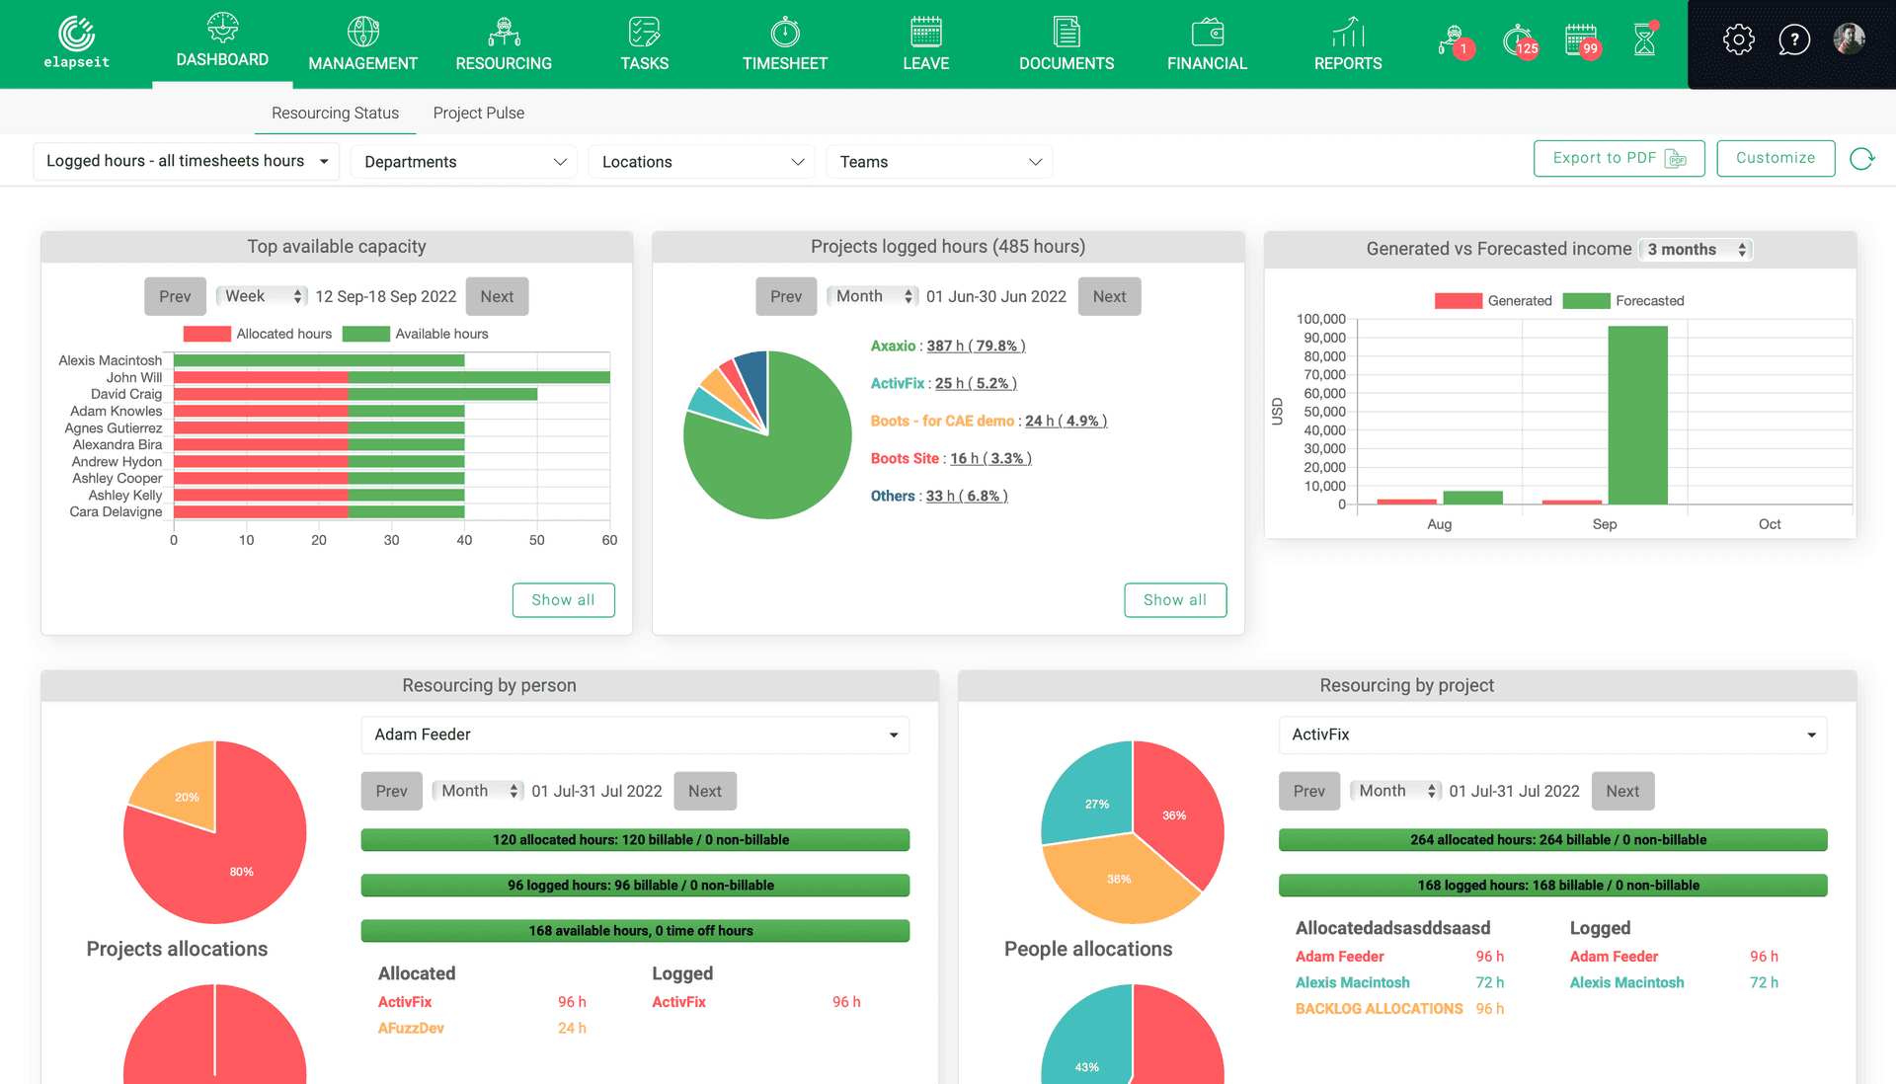
Task: Switch to the Project Pulse tab
Action: (x=478, y=114)
